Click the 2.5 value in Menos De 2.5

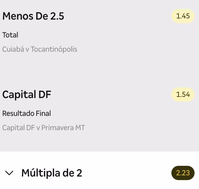click(57, 16)
